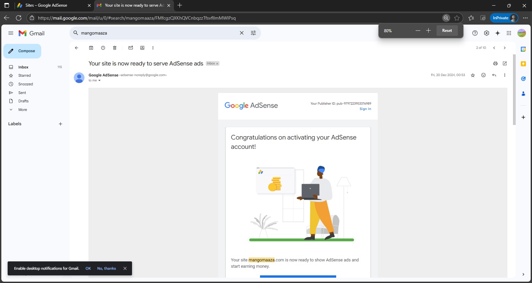Screen dimensions: 532x283
Task: Open Gmail Support help icon
Action: pos(475,33)
